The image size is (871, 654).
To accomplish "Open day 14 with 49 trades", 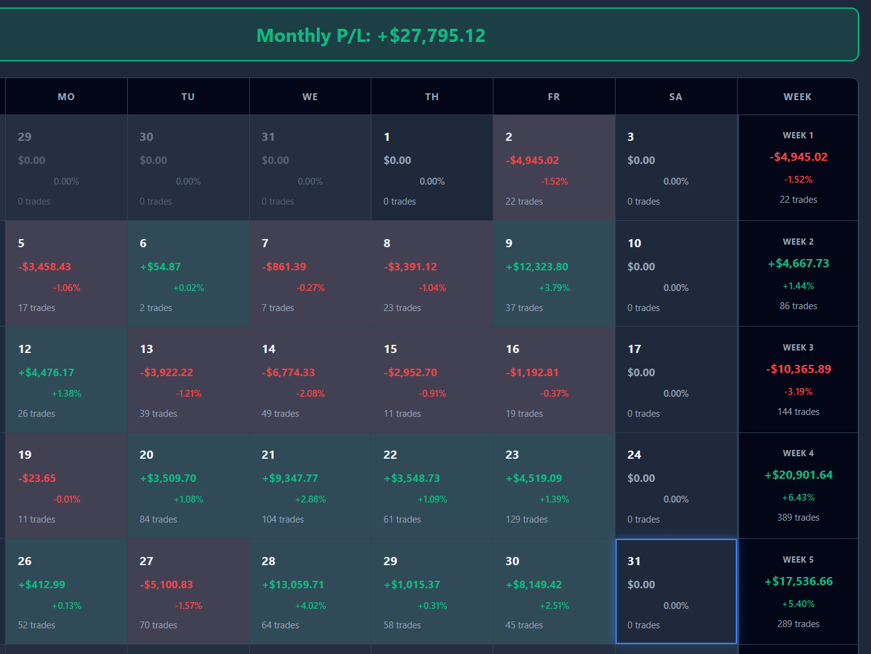I will tap(310, 380).
